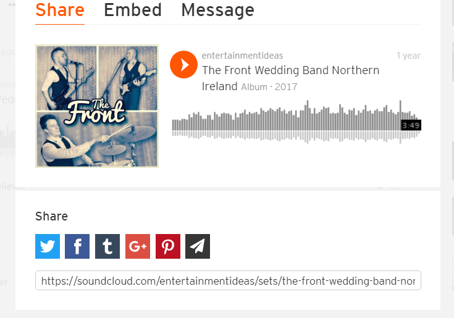The height and width of the screenshot is (318, 454).
Task: Share the album on Google Plus
Action: point(138,246)
